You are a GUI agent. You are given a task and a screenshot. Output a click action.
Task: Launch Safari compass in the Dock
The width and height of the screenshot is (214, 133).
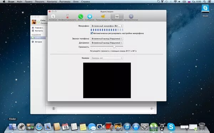pyautogui.click(x=39, y=127)
